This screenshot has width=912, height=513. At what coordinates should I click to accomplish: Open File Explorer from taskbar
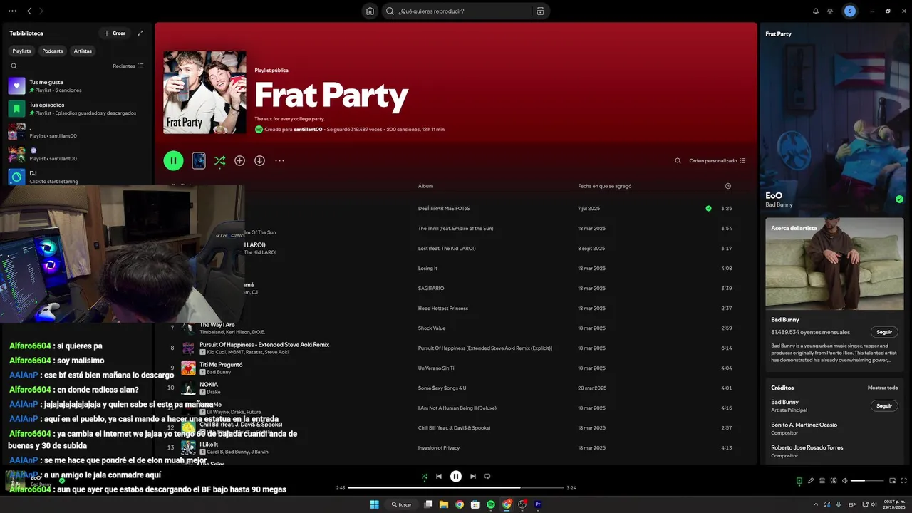444,504
